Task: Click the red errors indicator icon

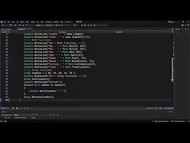Action: click(13, 108)
